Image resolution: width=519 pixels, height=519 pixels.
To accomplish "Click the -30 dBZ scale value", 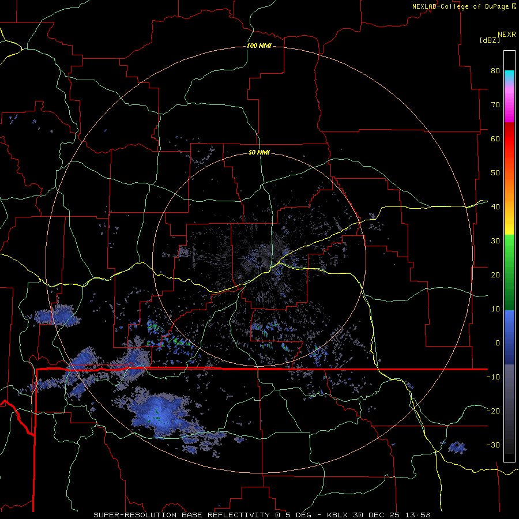I will pyautogui.click(x=493, y=445).
